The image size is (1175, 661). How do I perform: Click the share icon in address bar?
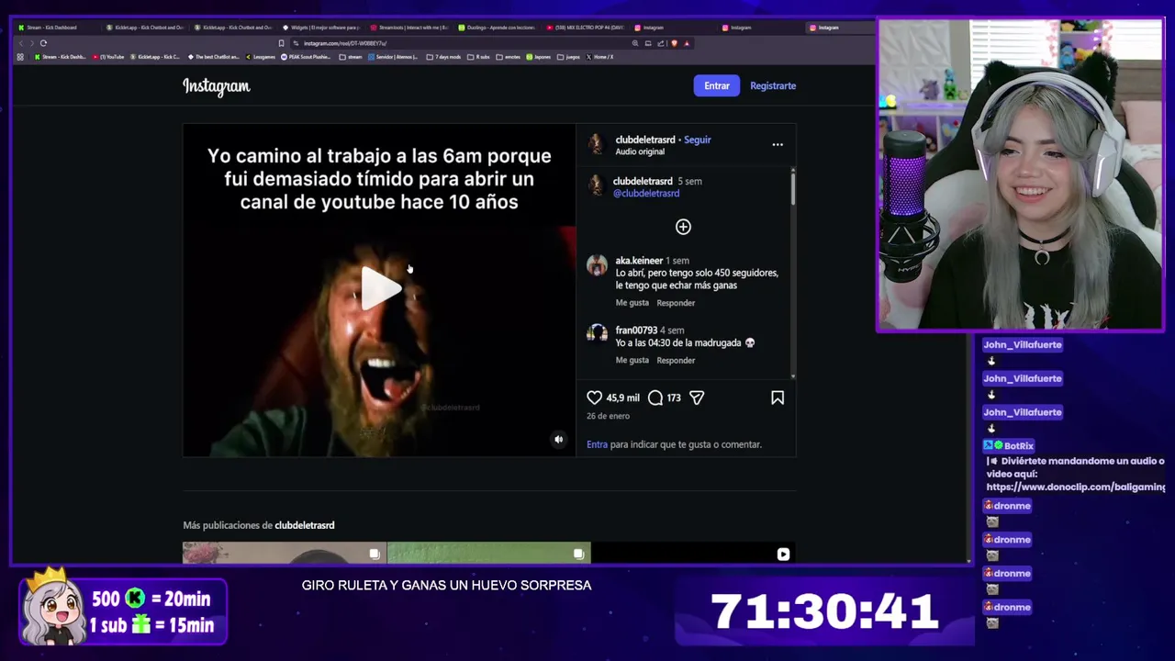point(660,43)
